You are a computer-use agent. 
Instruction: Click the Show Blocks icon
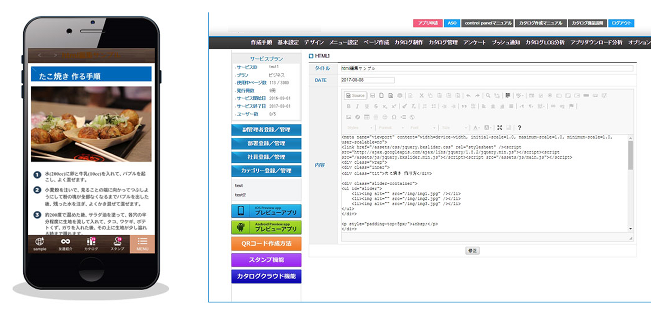click(508, 128)
